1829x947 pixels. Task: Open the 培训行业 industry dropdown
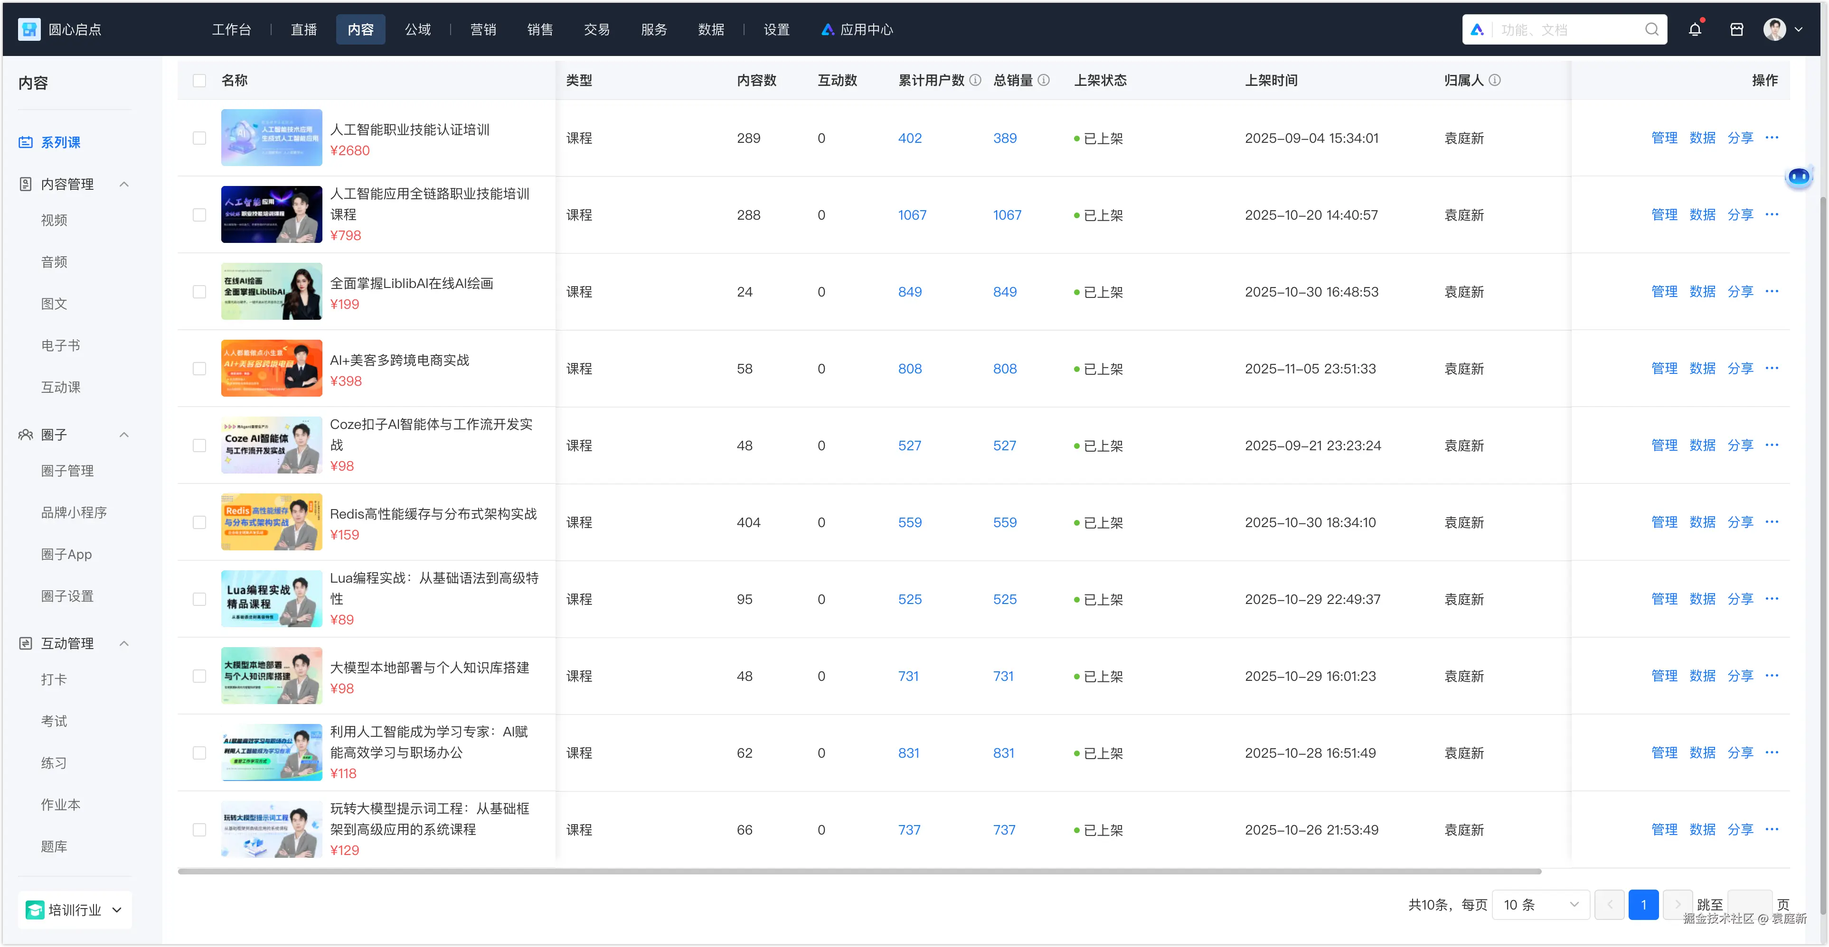tap(75, 910)
